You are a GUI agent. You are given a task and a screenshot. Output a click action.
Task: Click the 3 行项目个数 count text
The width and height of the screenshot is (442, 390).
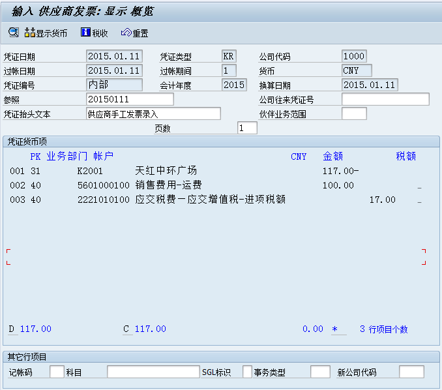click(383, 329)
